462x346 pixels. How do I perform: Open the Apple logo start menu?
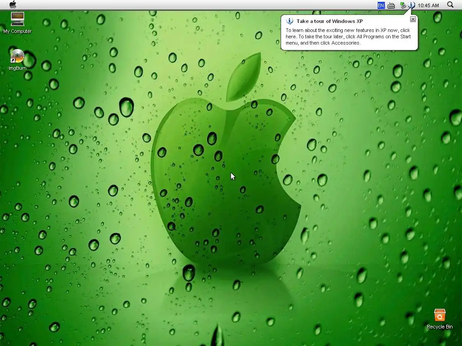click(13, 5)
